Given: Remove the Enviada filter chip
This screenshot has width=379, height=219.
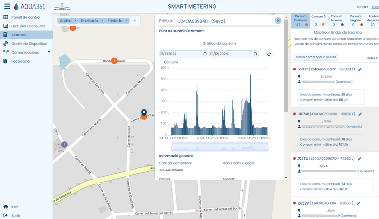Looking at the screenshot, I should tap(127, 21).
